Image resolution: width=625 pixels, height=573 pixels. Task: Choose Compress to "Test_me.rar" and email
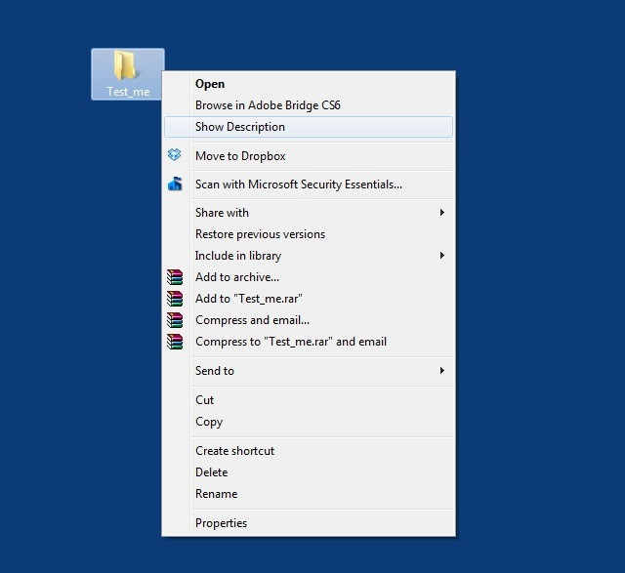click(309, 342)
